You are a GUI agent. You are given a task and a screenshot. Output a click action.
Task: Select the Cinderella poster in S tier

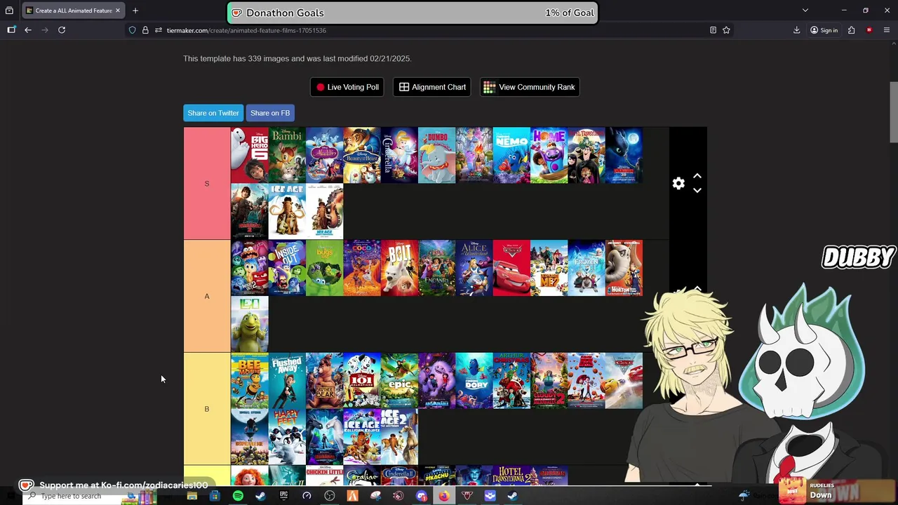pos(399,155)
